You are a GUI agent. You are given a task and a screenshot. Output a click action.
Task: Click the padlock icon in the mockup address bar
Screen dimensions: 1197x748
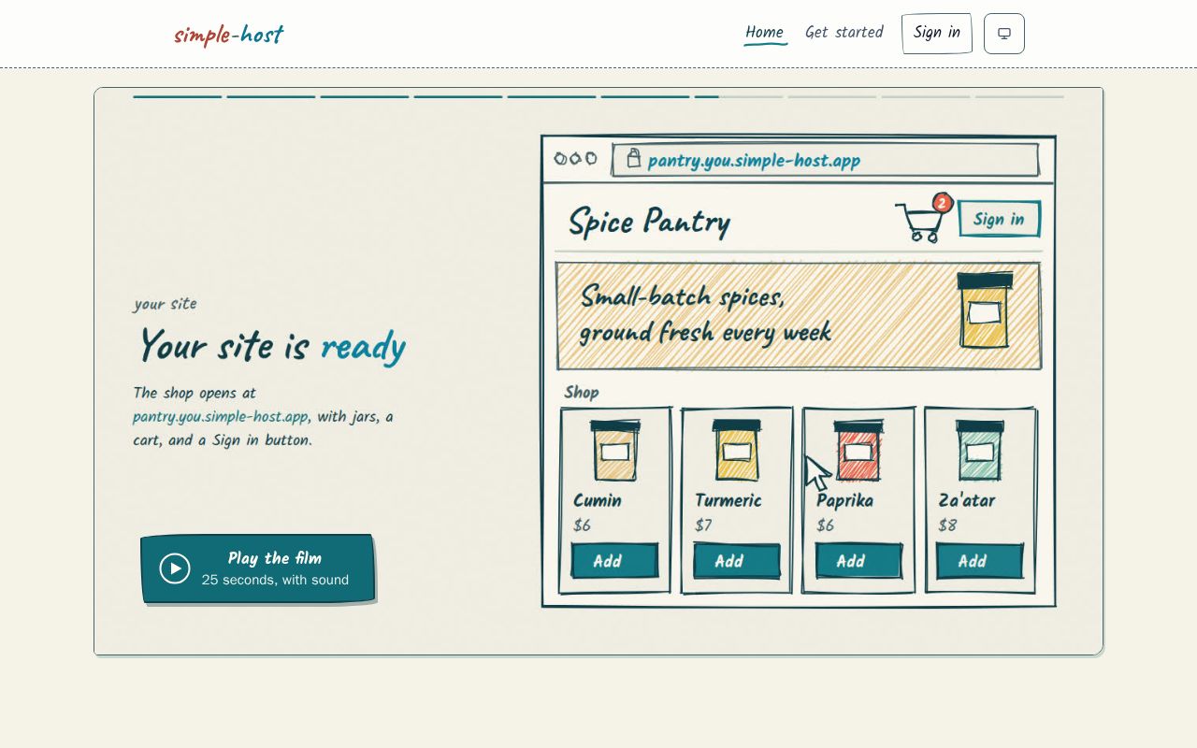633,158
